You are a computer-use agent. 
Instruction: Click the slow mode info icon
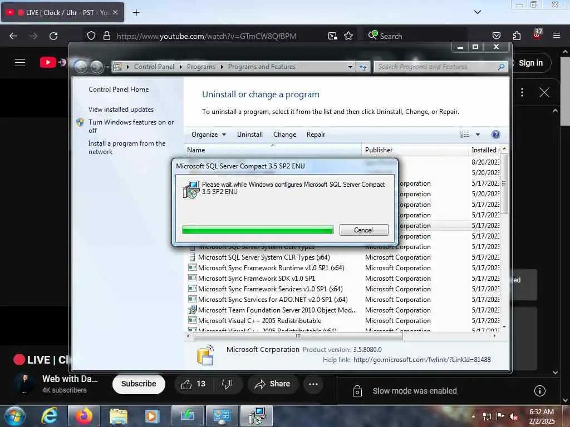pos(540,391)
